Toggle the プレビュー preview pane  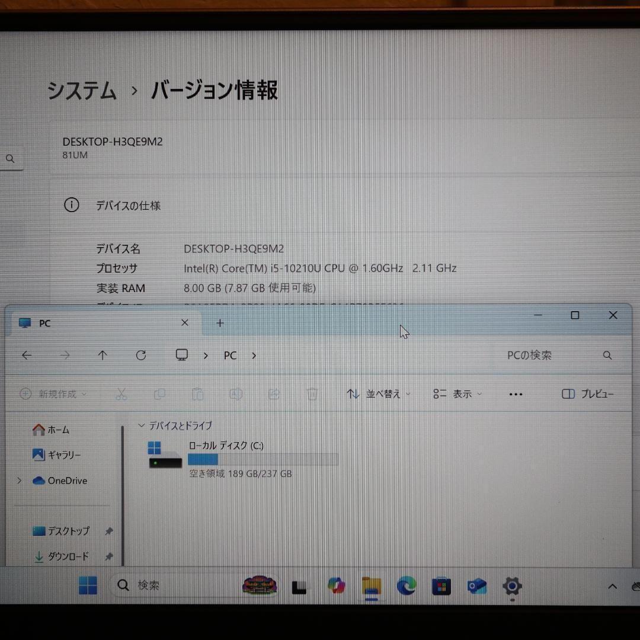click(x=587, y=393)
